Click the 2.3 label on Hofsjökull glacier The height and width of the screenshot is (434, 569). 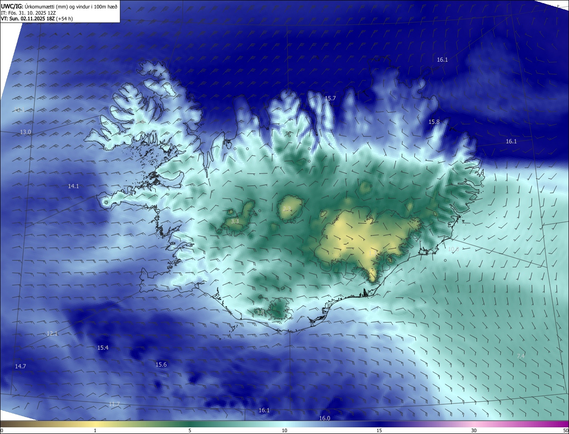288,209
